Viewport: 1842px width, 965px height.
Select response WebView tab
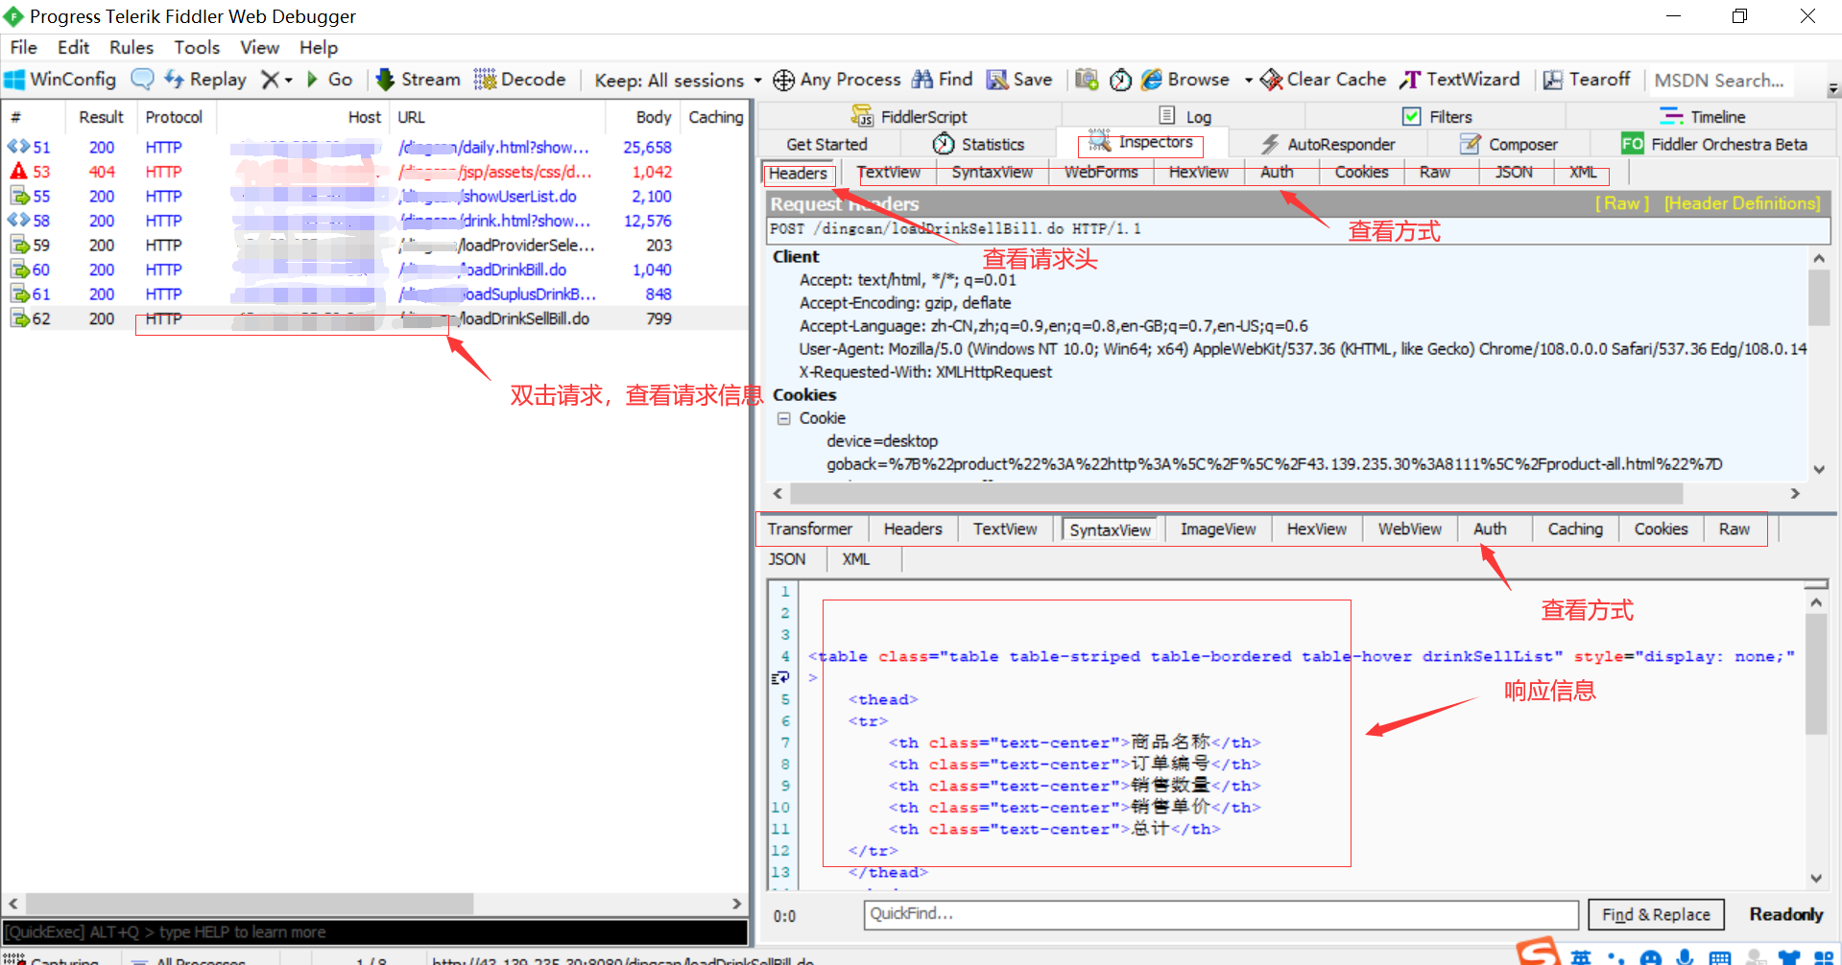coord(1409,530)
